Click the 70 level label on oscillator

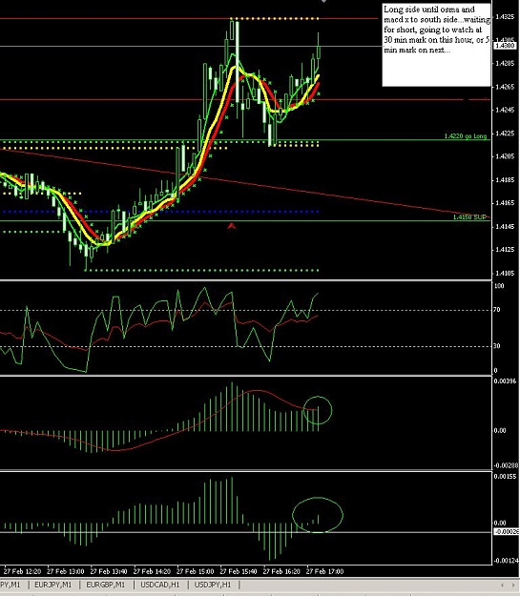tap(496, 310)
